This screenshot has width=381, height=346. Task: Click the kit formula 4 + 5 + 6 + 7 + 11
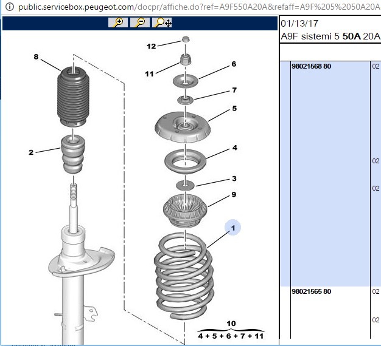(231, 336)
